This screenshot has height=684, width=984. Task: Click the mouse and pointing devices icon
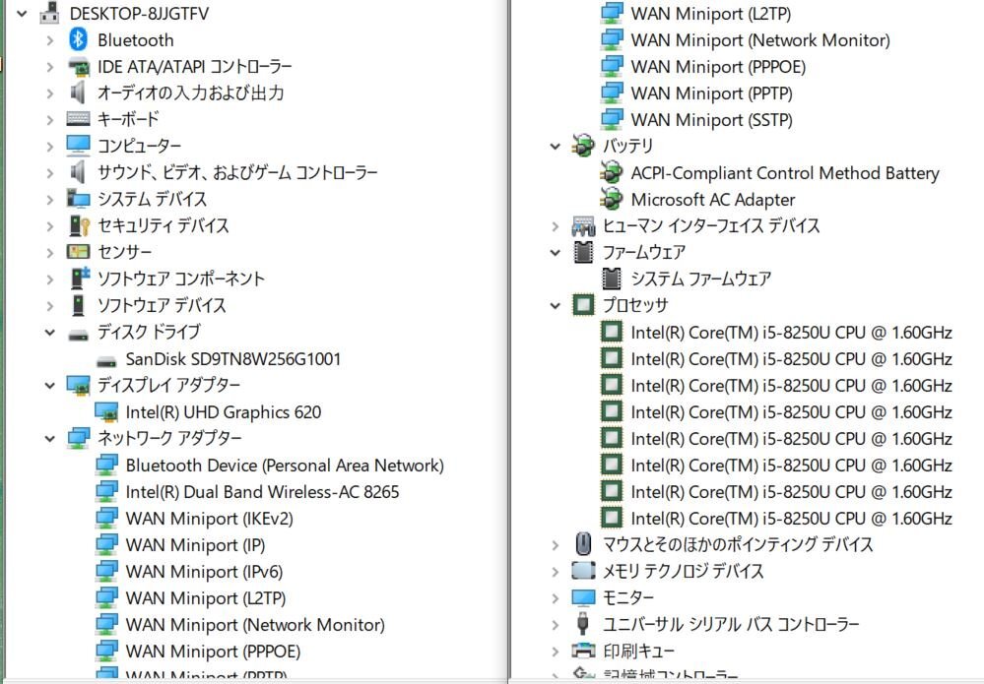[583, 544]
